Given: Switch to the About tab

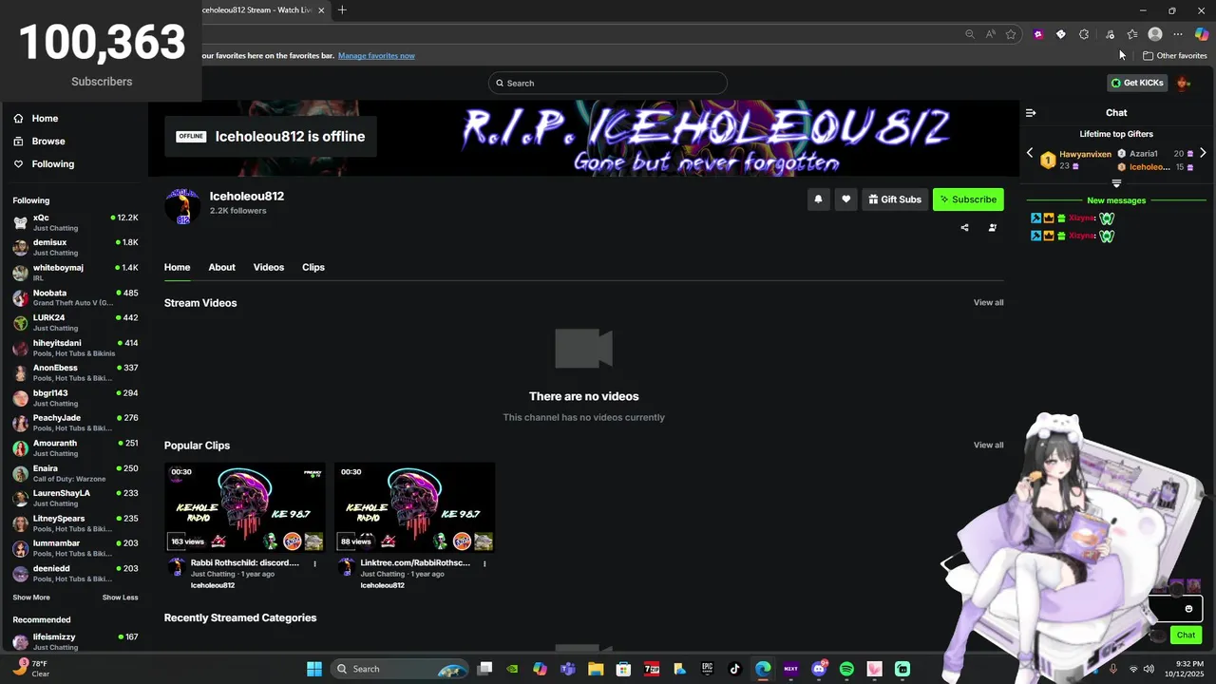Looking at the screenshot, I should click(221, 267).
